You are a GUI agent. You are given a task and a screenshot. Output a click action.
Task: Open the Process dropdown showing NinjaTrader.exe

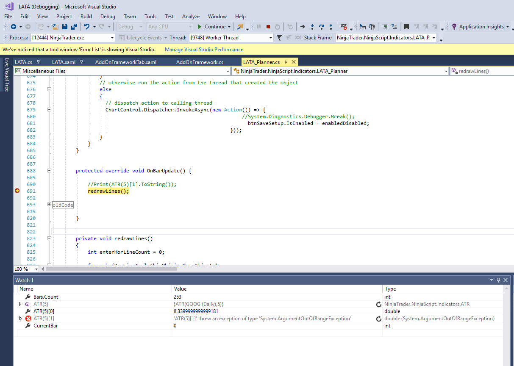[112, 38]
